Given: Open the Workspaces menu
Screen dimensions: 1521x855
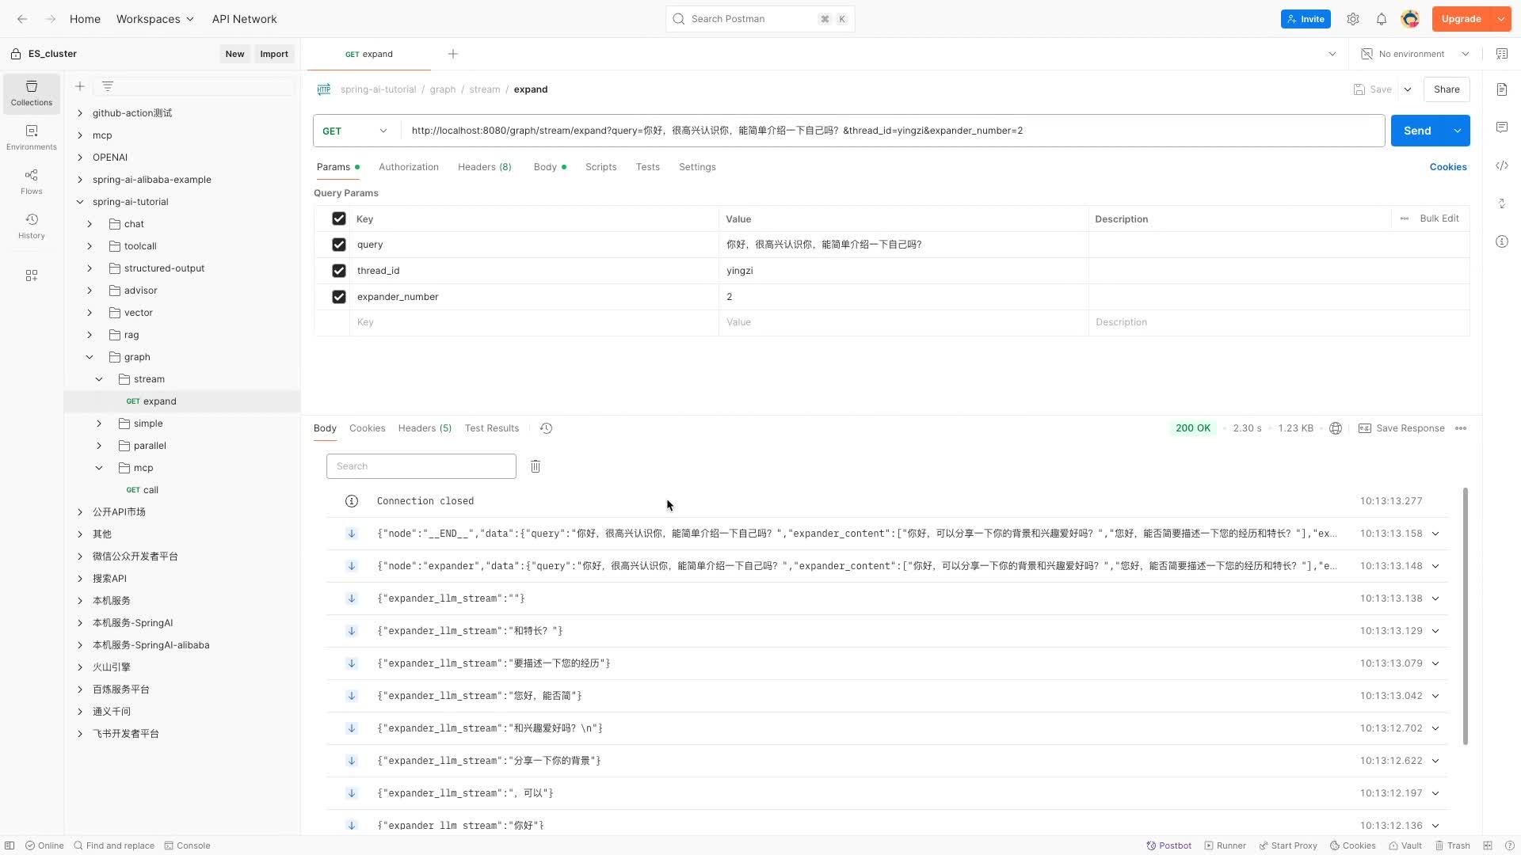Looking at the screenshot, I should [x=155, y=19].
